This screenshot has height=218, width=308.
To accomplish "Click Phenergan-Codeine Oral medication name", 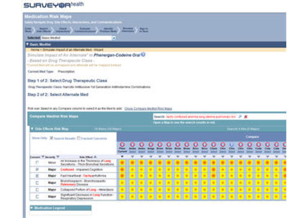I will click(x=117, y=55).
